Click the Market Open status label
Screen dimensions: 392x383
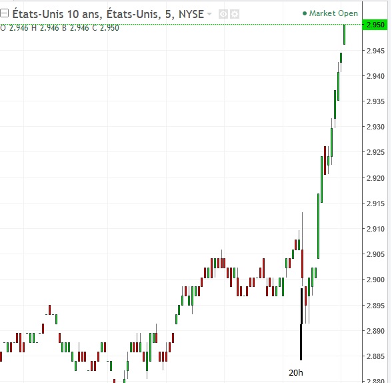(x=333, y=13)
